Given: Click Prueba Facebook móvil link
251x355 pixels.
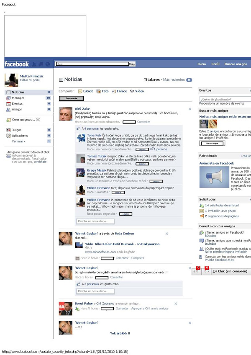Looking at the screenshot, I should (220, 260).
